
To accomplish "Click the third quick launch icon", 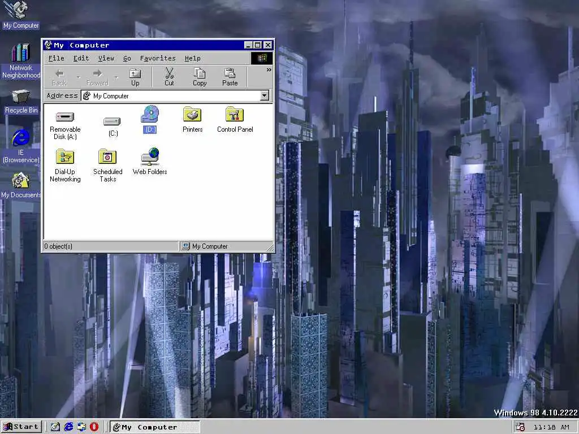I will pos(81,427).
